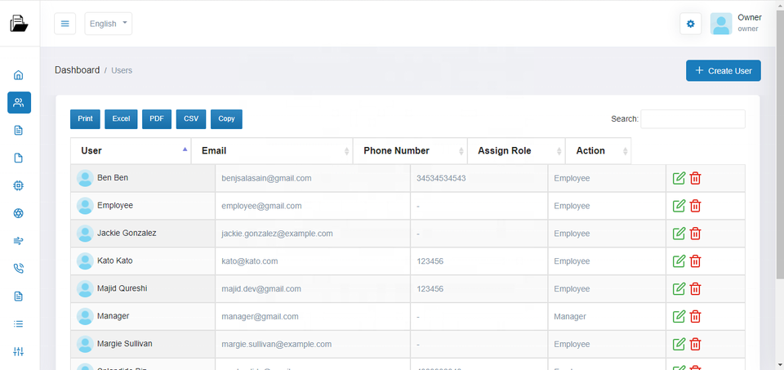This screenshot has height=370, width=784.
Task: Click the settings gear icon in header
Action: 691,24
